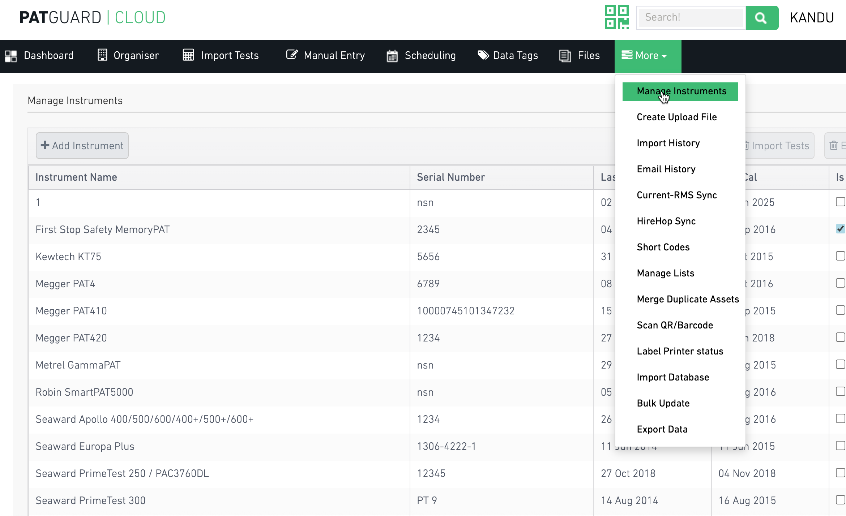The height and width of the screenshot is (516, 846).
Task: Click into the Search! input field
Action: 691,17
